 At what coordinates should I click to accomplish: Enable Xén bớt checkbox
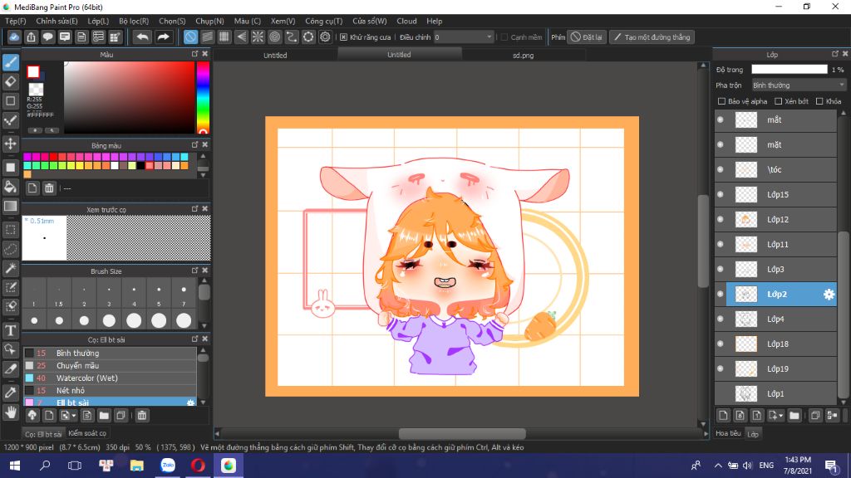pyautogui.click(x=778, y=101)
